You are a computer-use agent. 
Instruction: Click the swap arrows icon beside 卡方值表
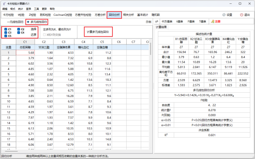[x=157, y=21]
